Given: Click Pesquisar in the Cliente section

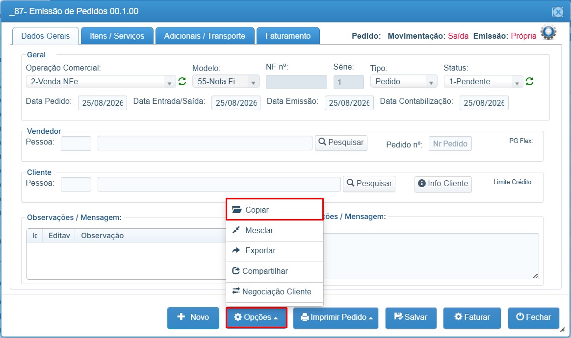Looking at the screenshot, I should coord(369,184).
